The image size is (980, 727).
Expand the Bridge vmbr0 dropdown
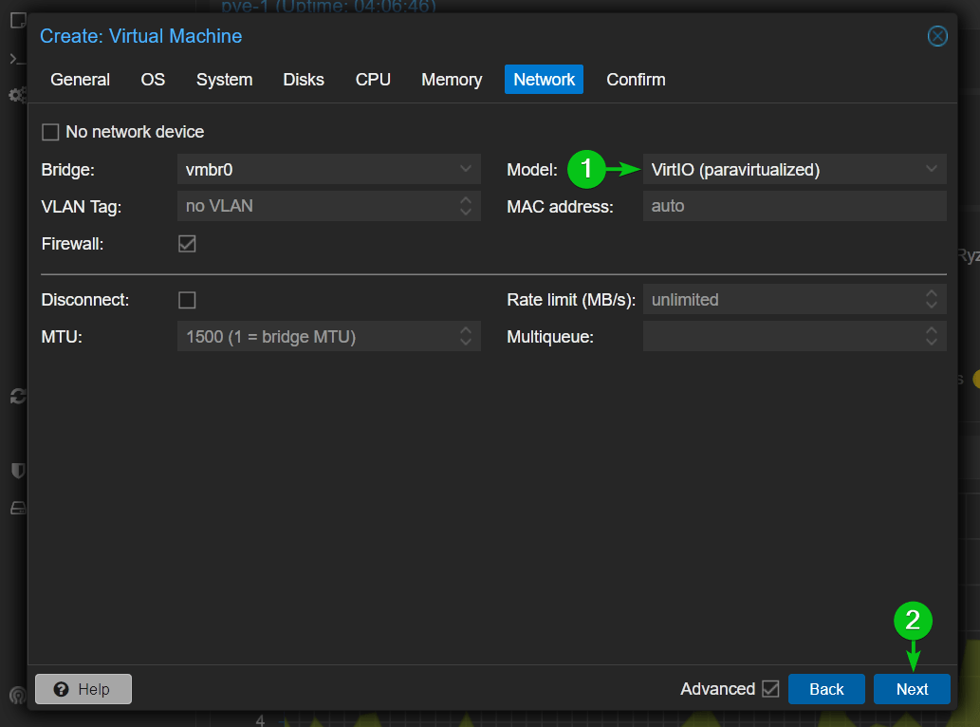click(x=465, y=169)
